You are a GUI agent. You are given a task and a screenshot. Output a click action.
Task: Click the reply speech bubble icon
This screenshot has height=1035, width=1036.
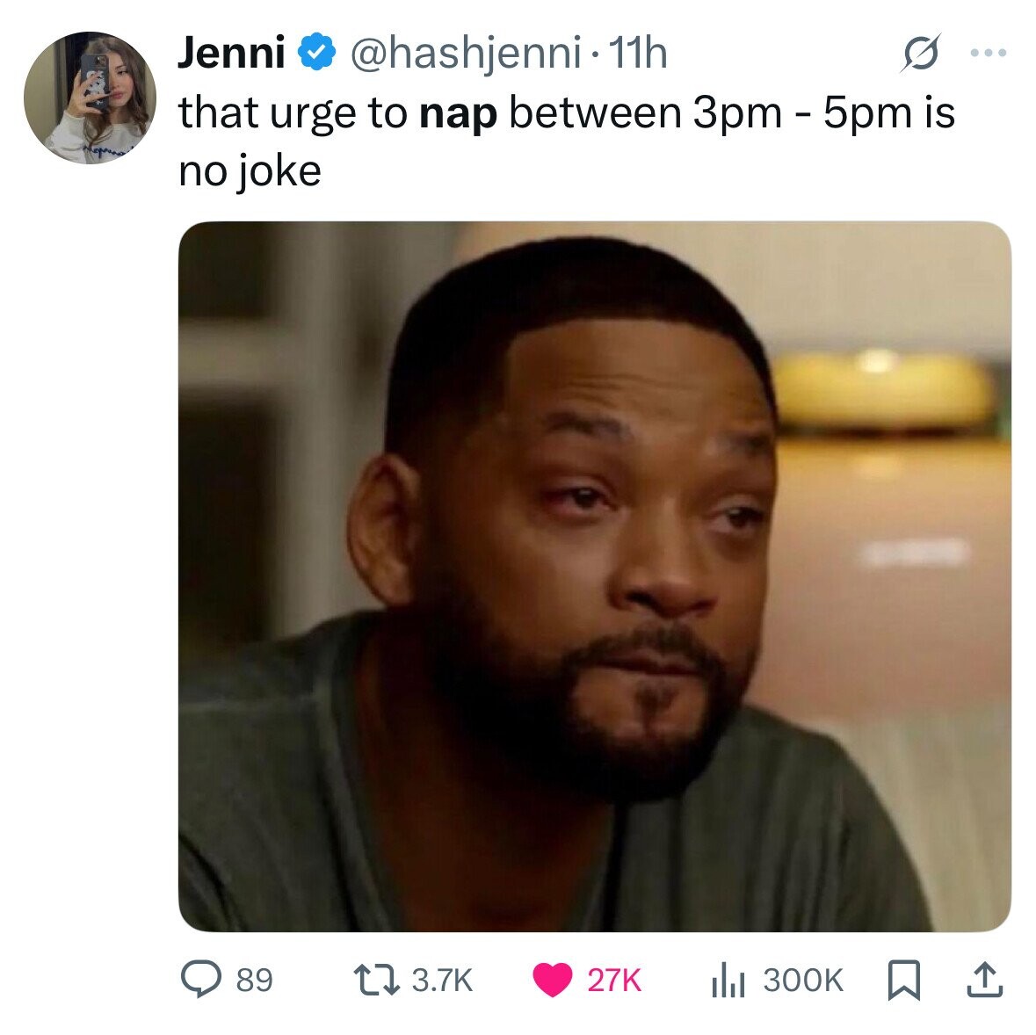(x=200, y=980)
